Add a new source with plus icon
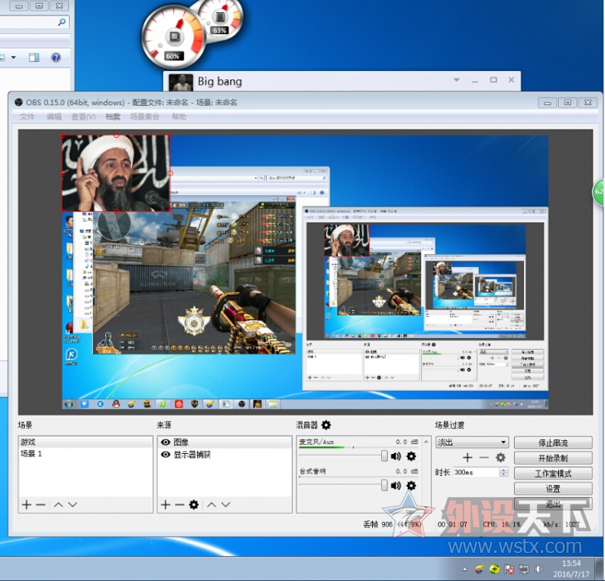Viewport: 605px width, 581px height. (x=166, y=505)
